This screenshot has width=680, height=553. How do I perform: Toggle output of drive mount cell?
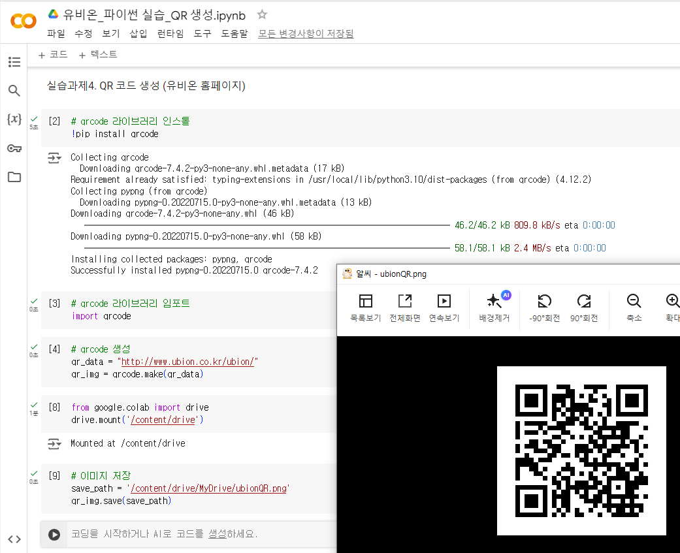pos(54,444)
